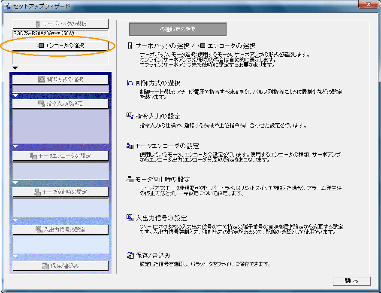Open サーボパックの選択 in the left step list
This screenshot has height=293, width=381.
point(60,24)
